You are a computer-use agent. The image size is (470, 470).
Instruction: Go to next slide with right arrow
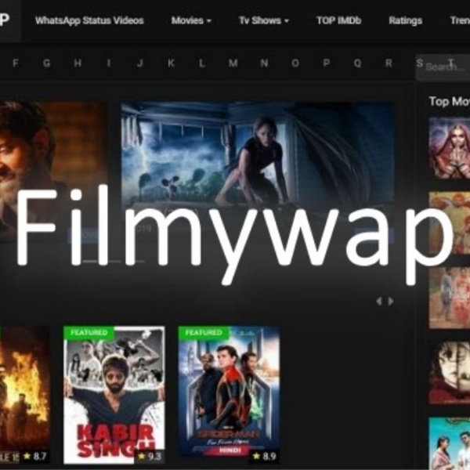(x=391, y=302)
